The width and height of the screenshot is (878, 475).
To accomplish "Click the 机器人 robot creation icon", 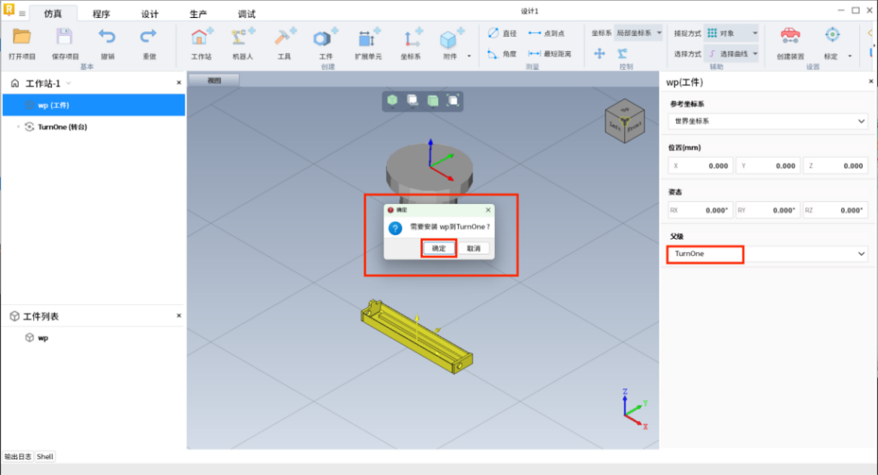I will pos(243,38).
